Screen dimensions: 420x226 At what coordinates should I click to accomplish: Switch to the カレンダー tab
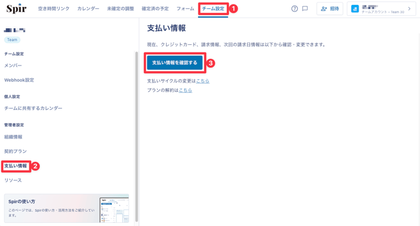tap(88, 9)
